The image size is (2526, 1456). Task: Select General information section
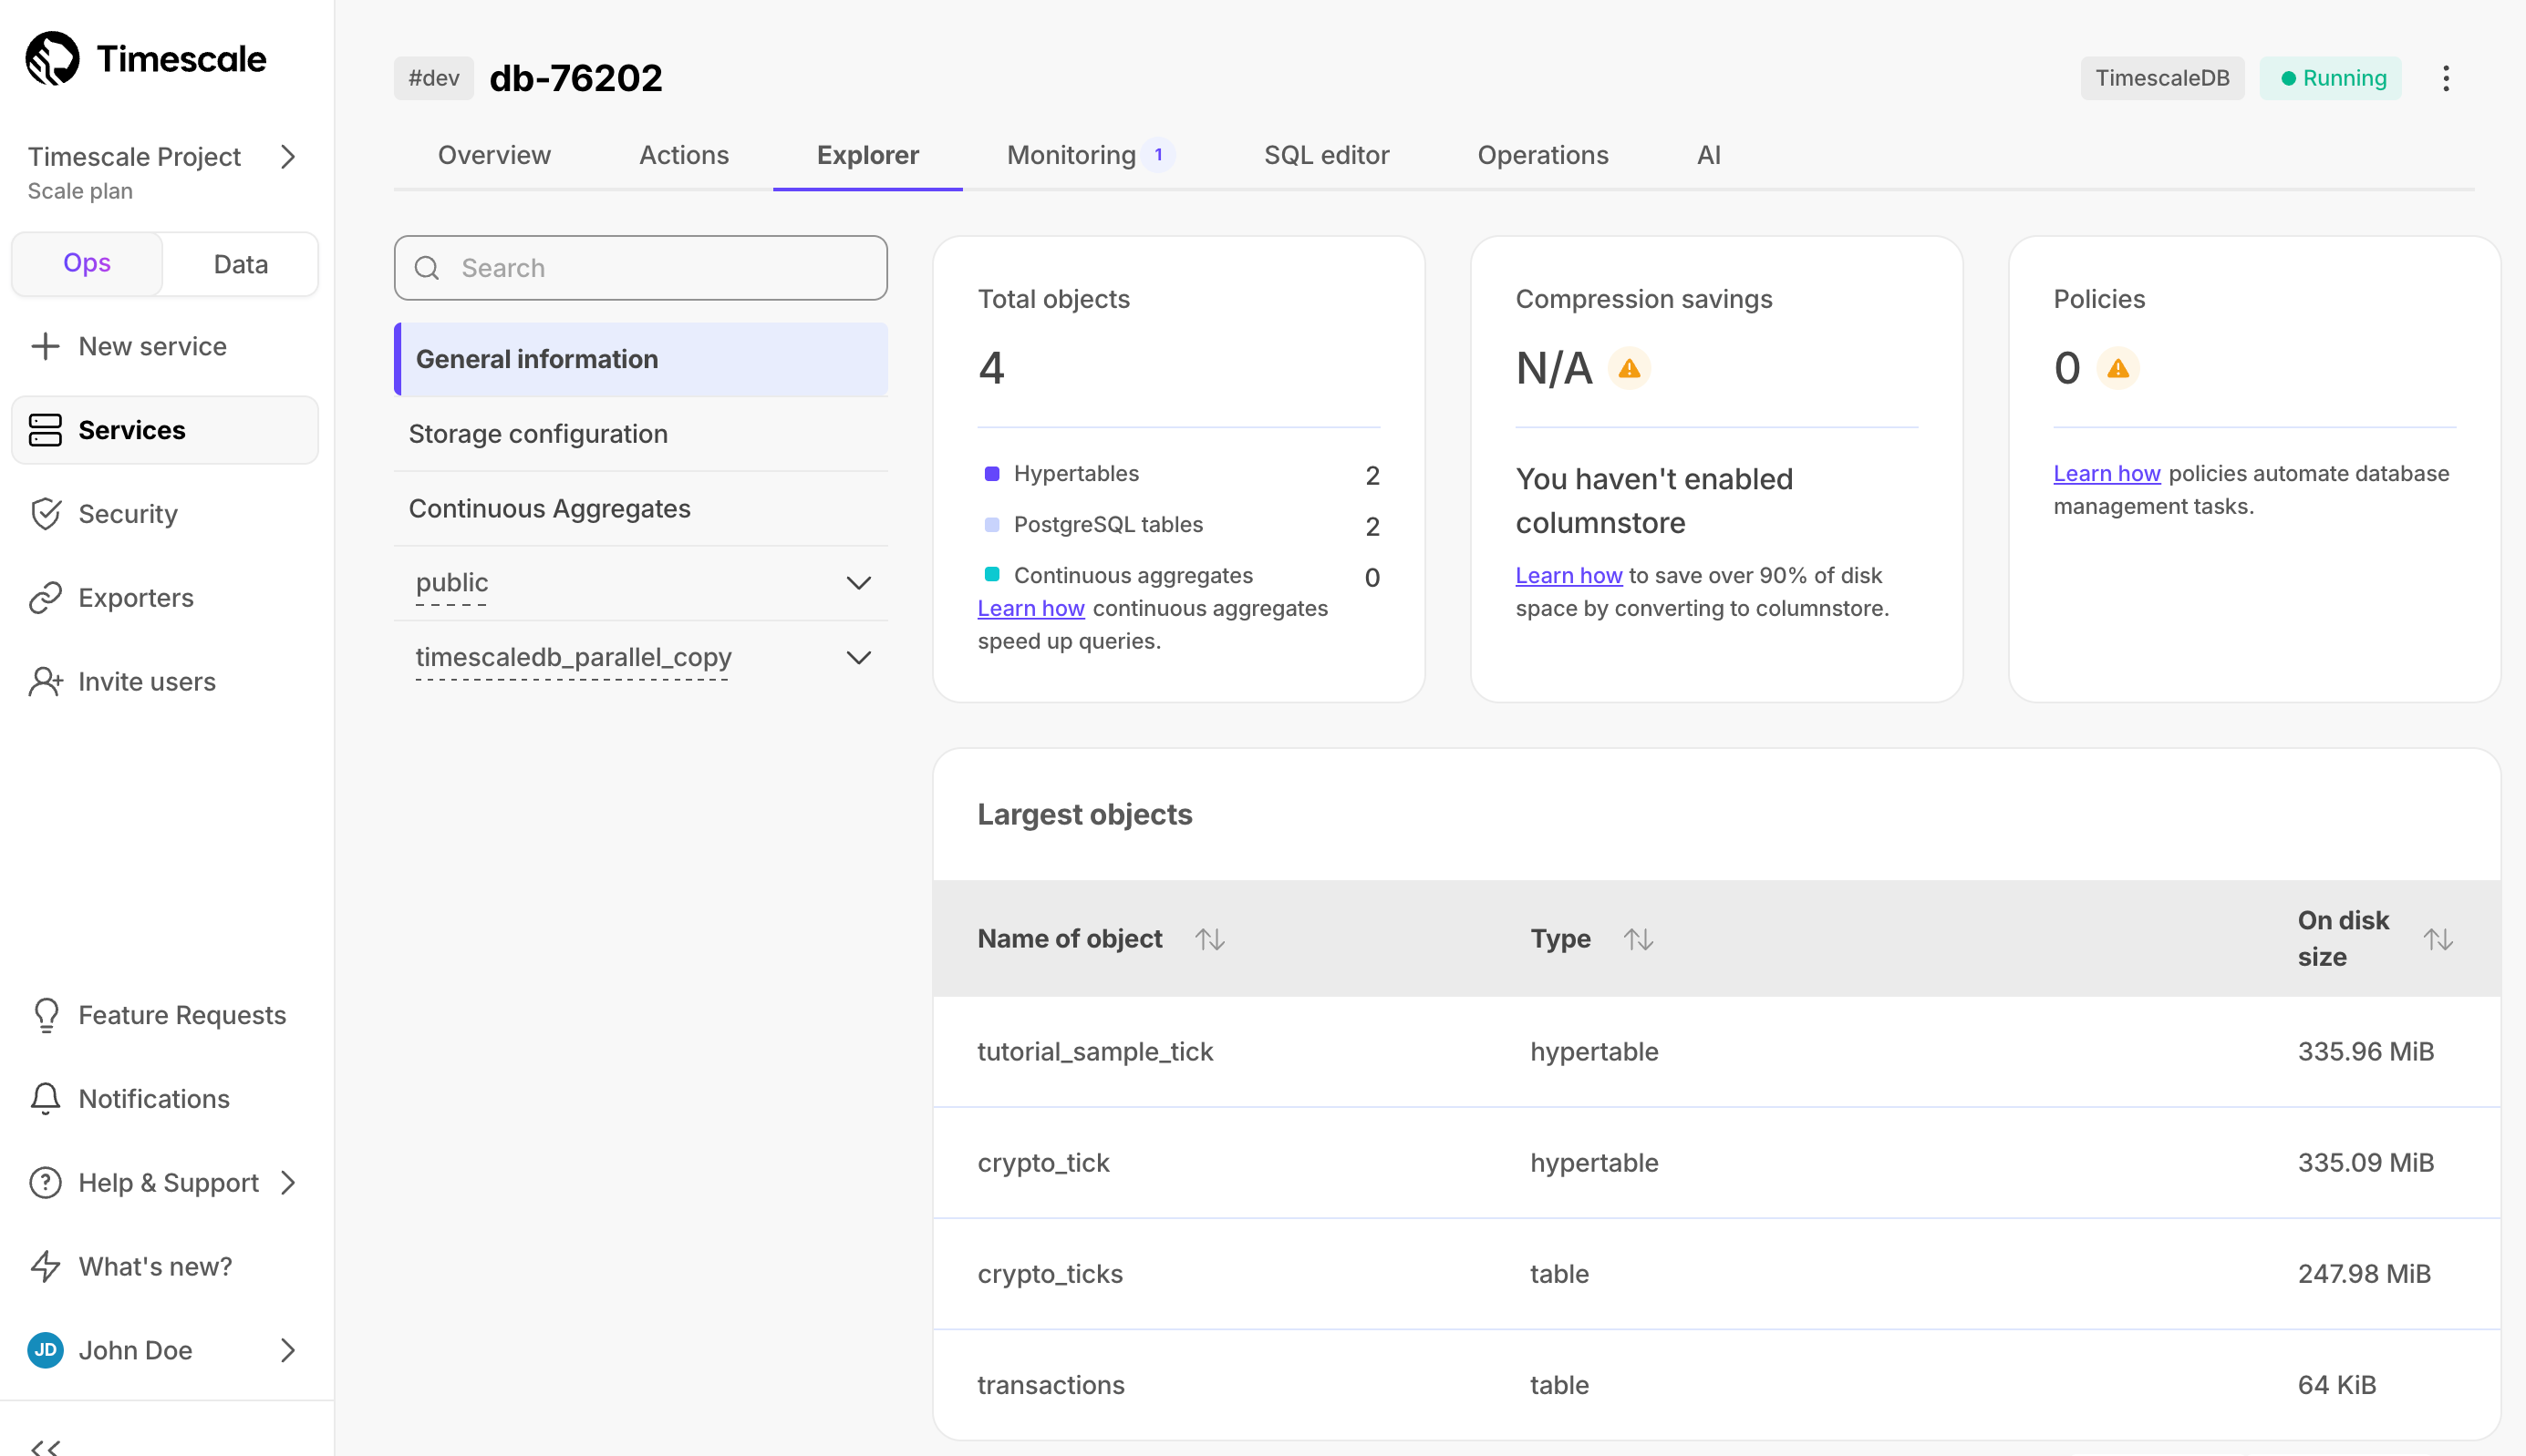[x=640, y=359]
